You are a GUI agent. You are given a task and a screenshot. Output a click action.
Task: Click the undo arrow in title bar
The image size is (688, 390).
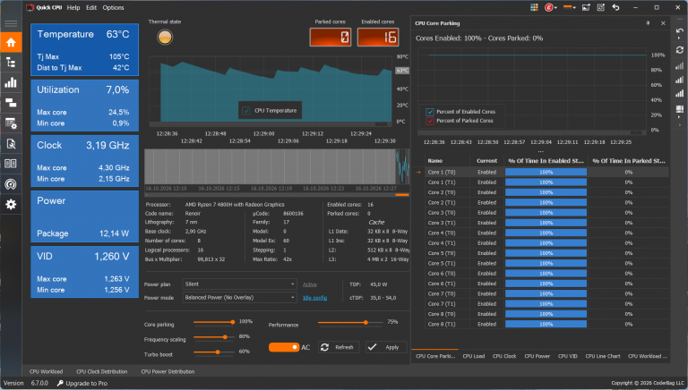click(x=615, y=7)
